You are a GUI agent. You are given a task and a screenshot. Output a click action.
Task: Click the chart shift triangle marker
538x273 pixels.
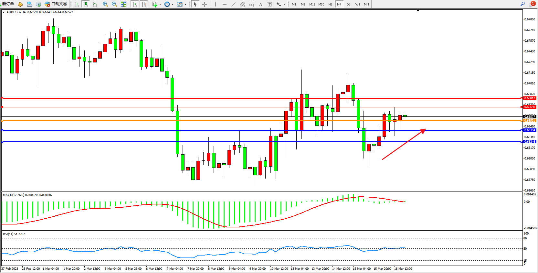tap(418, 11)
